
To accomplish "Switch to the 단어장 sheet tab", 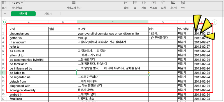I will pos(23,14).
